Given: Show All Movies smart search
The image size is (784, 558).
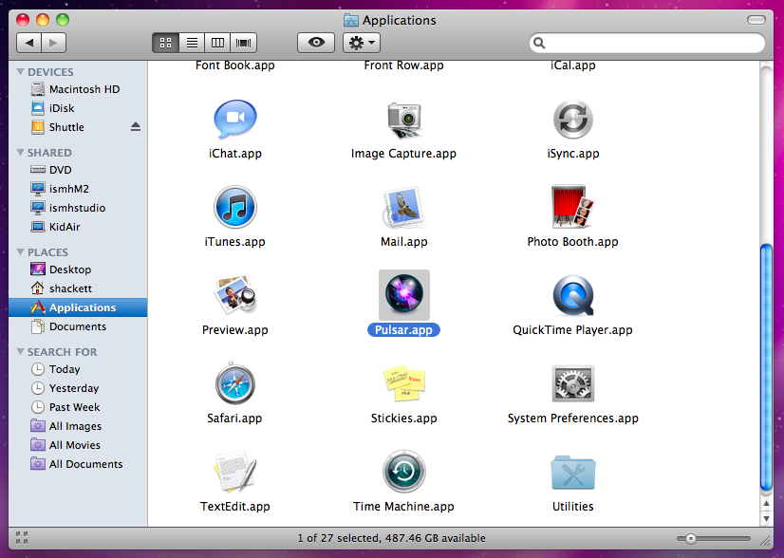Looking at the screenshot, I should [78, 445].
